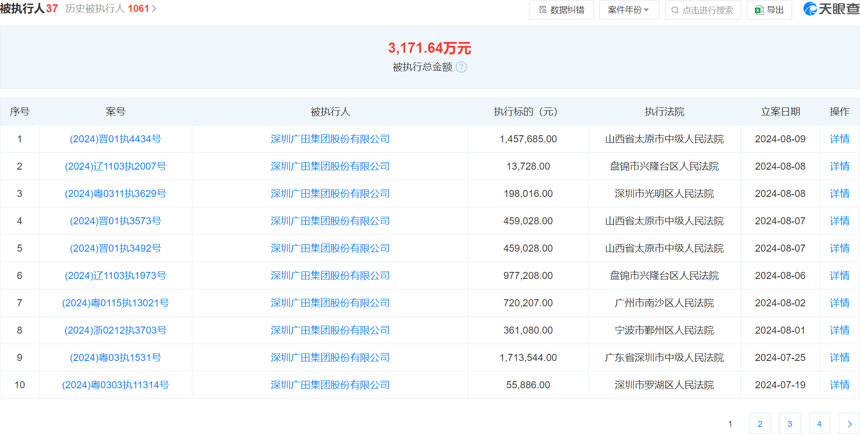Click the 执行标的（元） column header
This screenshot has height=434, width=860.
[528, 112]
